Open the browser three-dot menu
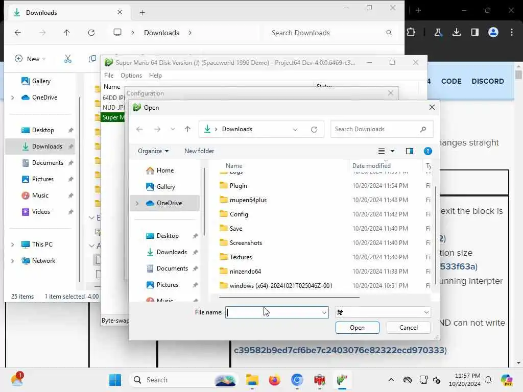This screenshot has height=392, width=523. coord(512,32)
